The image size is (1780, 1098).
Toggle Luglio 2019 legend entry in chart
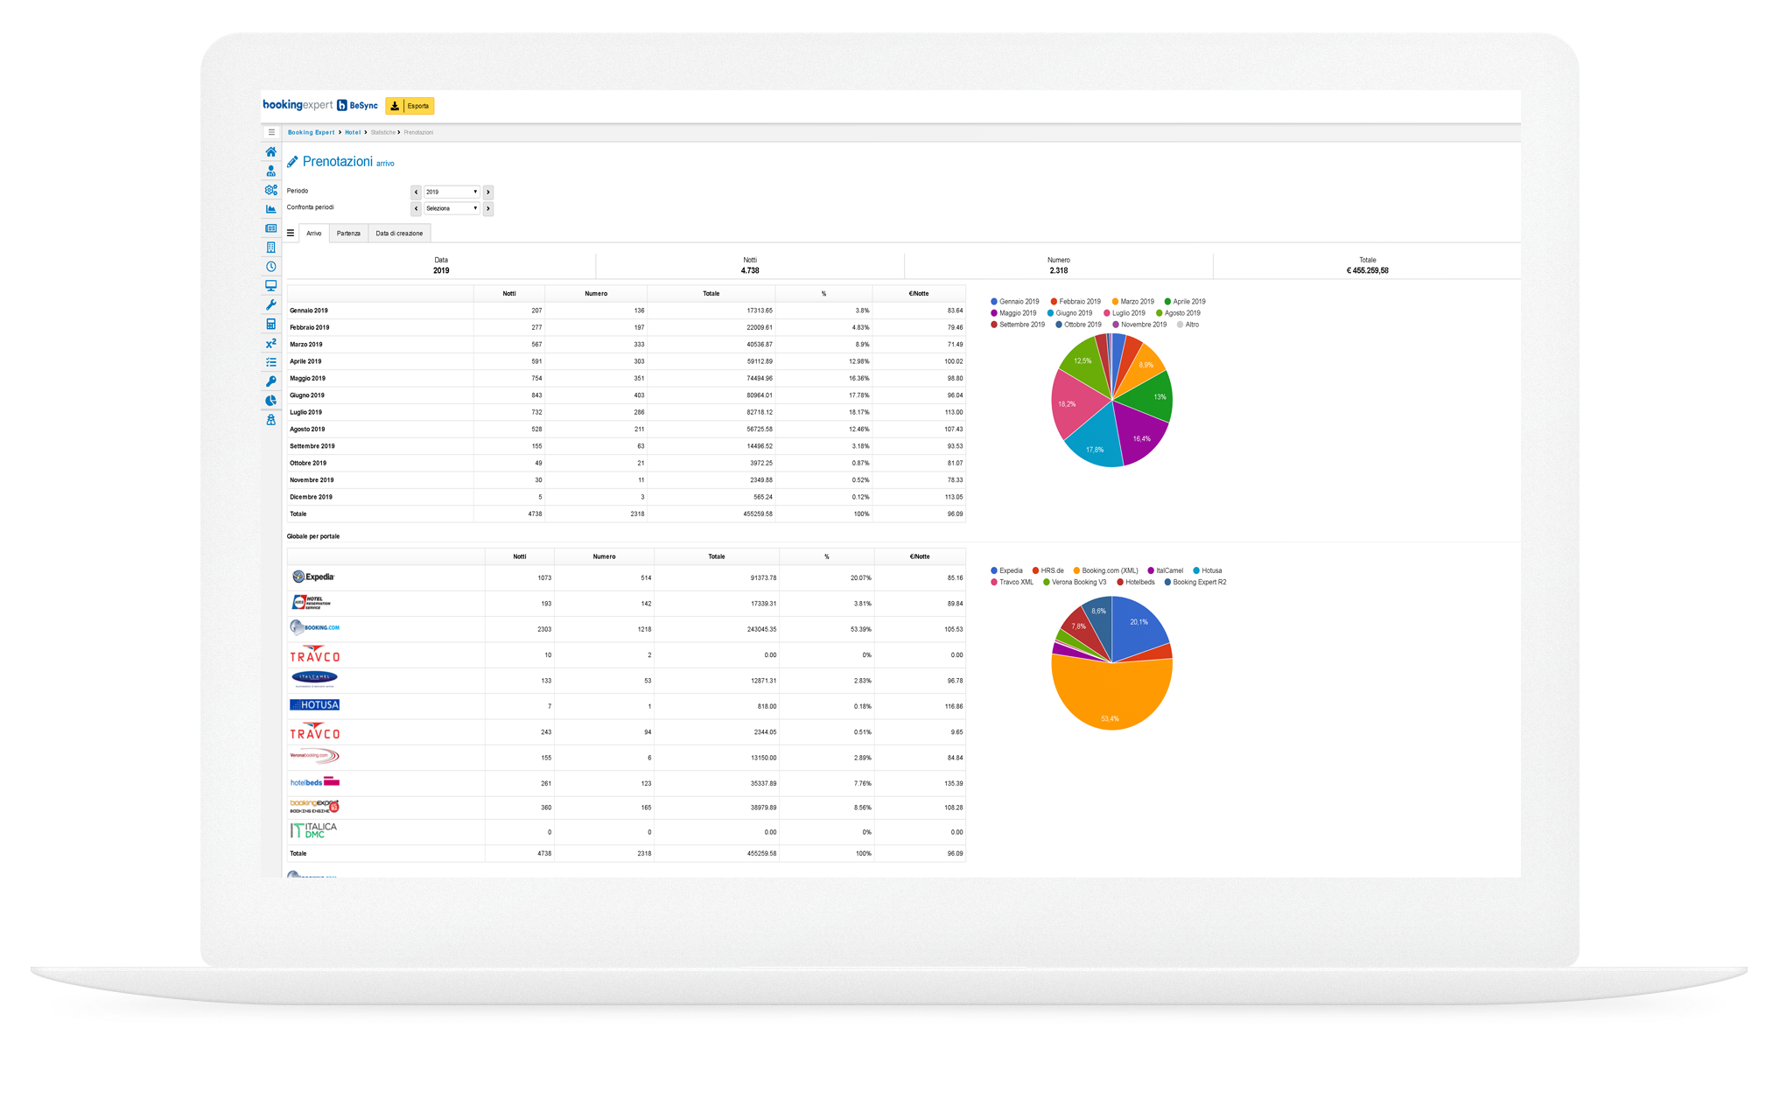coord(1128,313)
